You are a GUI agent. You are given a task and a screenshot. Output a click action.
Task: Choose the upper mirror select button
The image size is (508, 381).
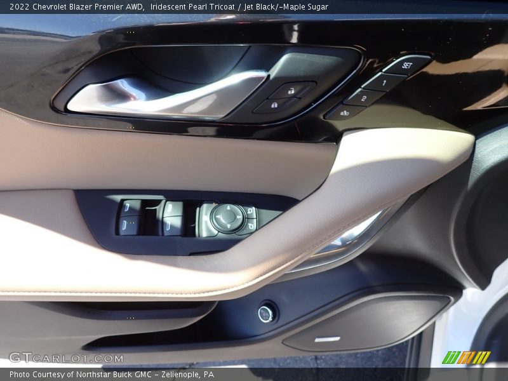pos(251,212)
